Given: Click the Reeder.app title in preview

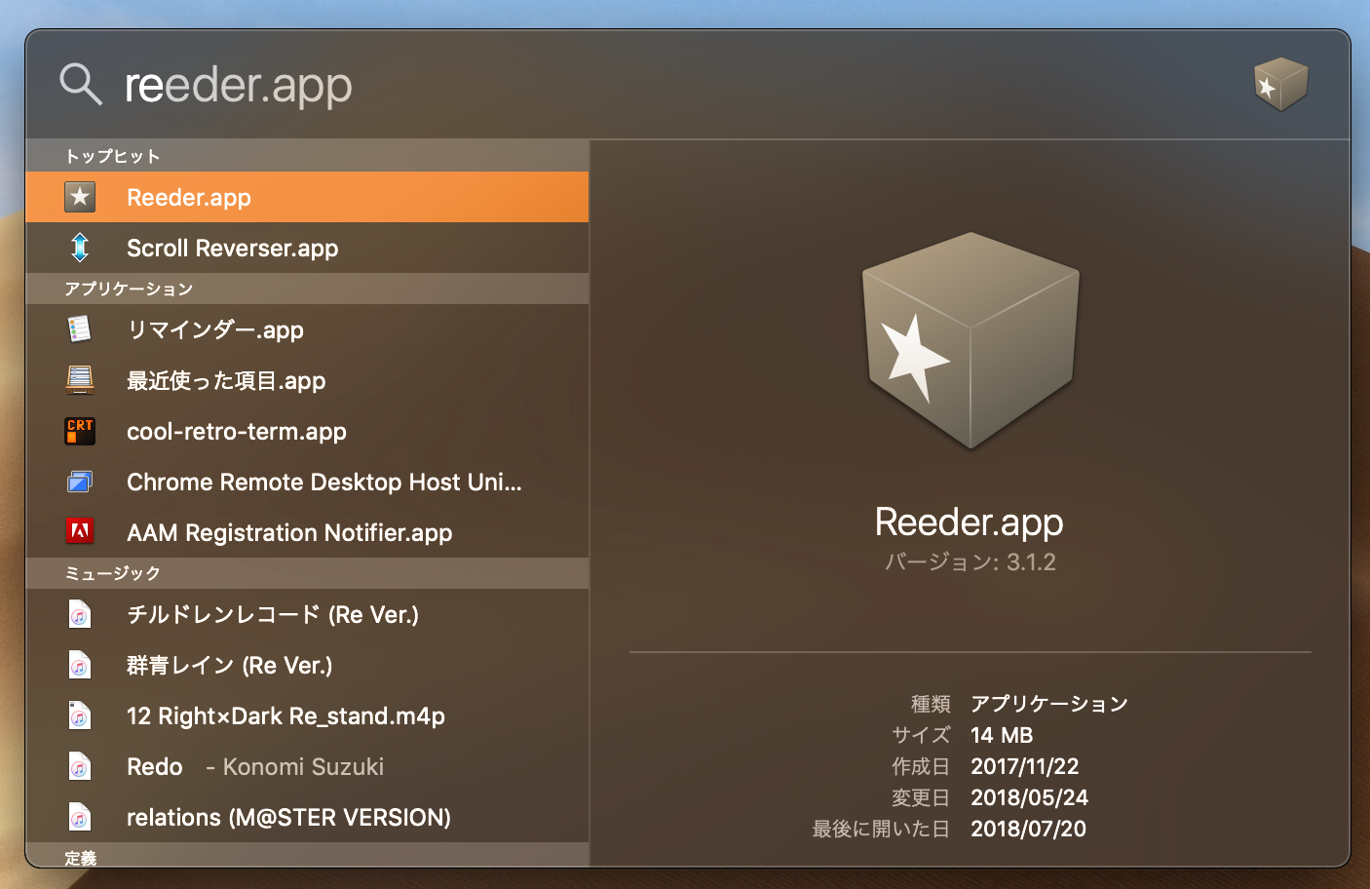Looking at the screenshot, I should (970, 522).
